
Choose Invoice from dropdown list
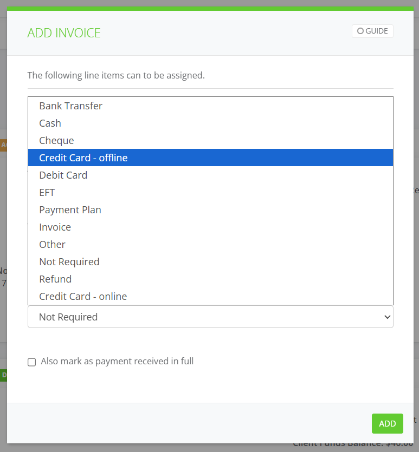[55, 227]
